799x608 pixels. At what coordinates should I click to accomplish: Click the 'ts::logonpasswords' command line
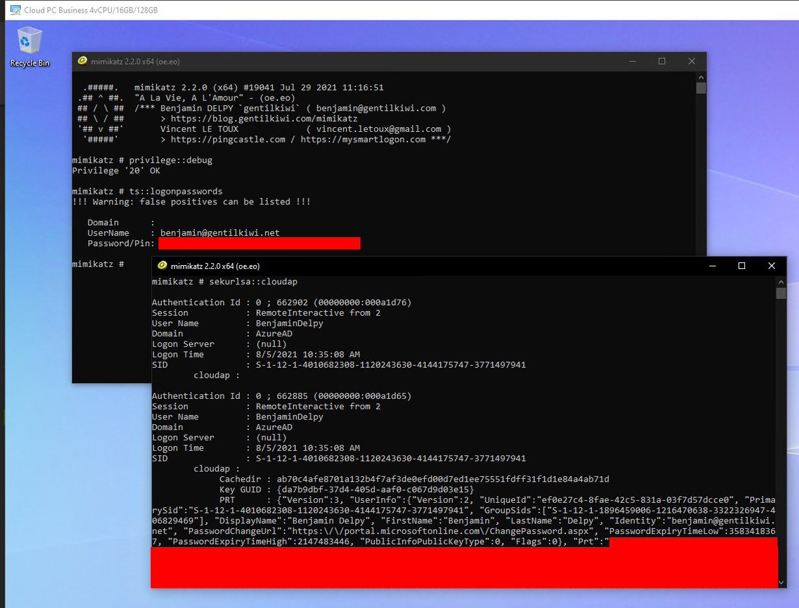click(147, 191)
